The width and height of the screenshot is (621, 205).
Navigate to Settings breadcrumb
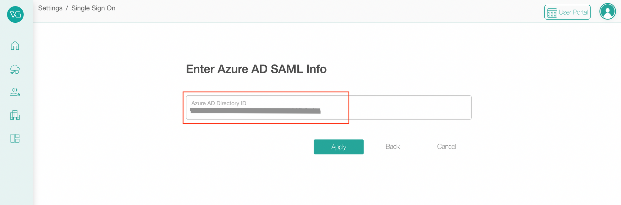[x=50, y=8]
